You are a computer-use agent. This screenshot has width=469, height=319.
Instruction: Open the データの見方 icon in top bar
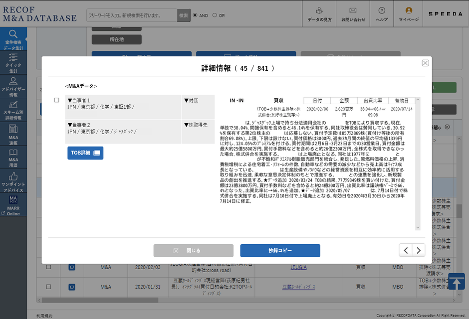318,13
